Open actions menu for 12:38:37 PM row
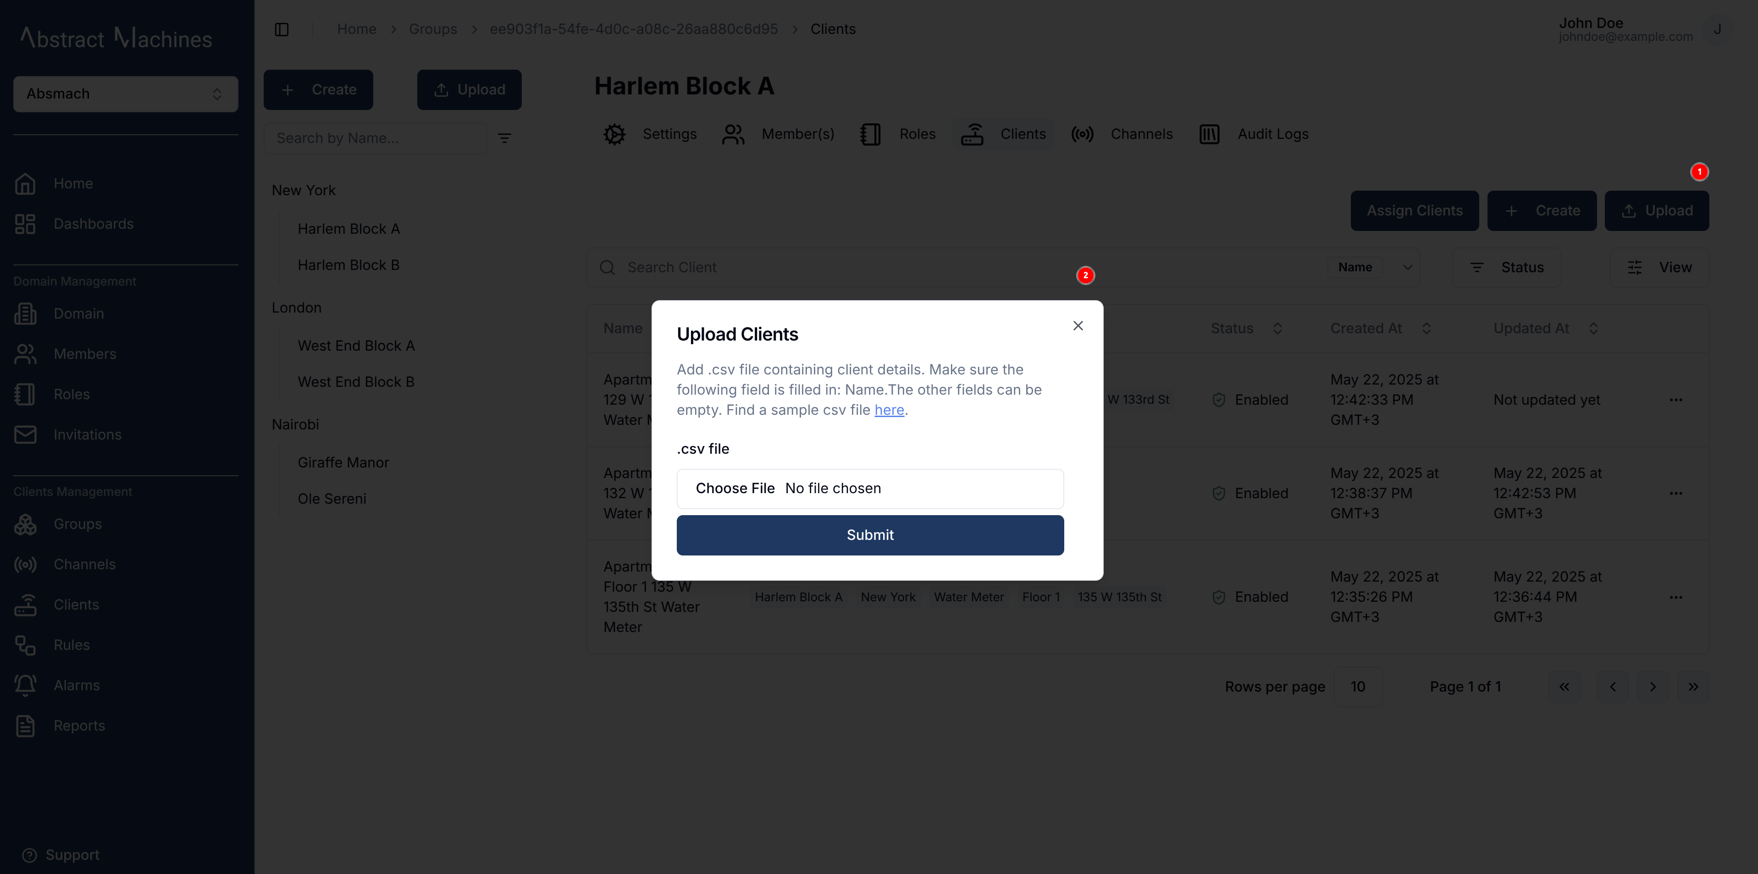The image size is (1758, 874). 1676,493
